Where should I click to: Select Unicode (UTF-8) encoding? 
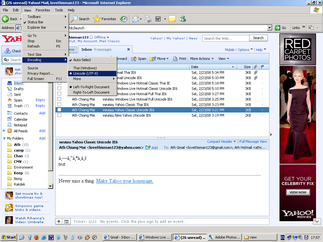(x=92, y=73)
